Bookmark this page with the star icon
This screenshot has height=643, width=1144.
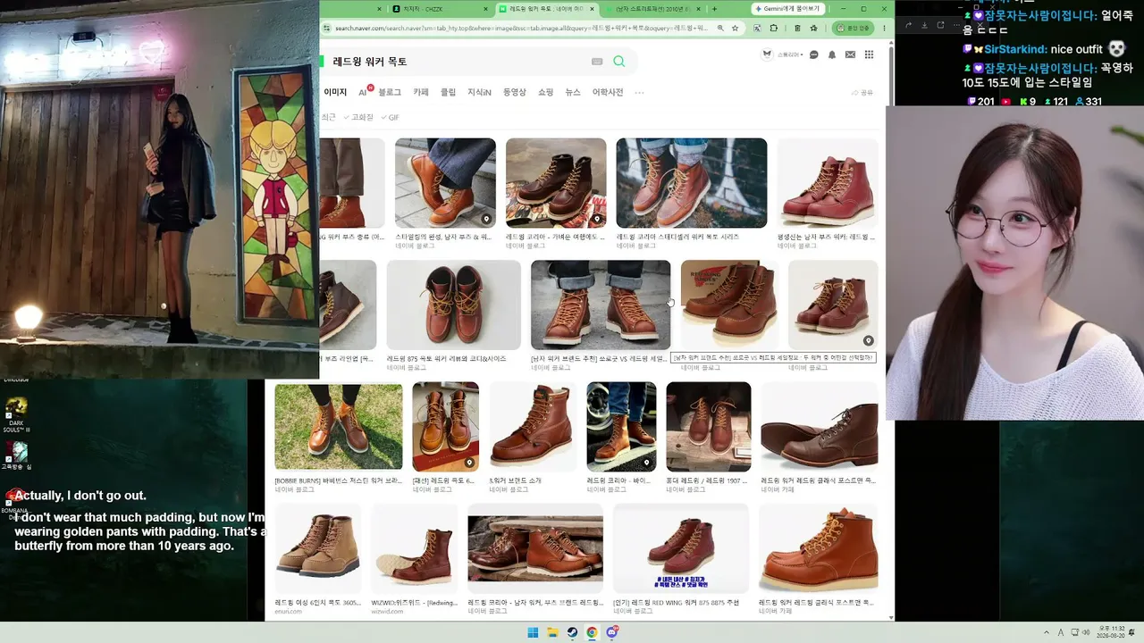click(736, 28)
